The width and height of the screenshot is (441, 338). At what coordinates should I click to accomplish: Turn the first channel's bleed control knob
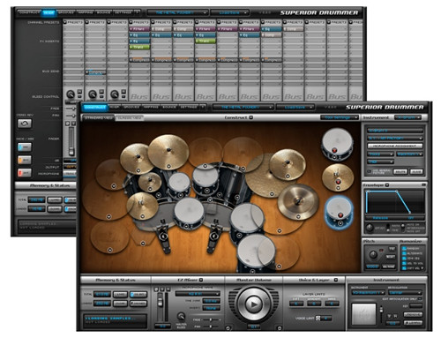pyautogui.click(x=71, y=94)
